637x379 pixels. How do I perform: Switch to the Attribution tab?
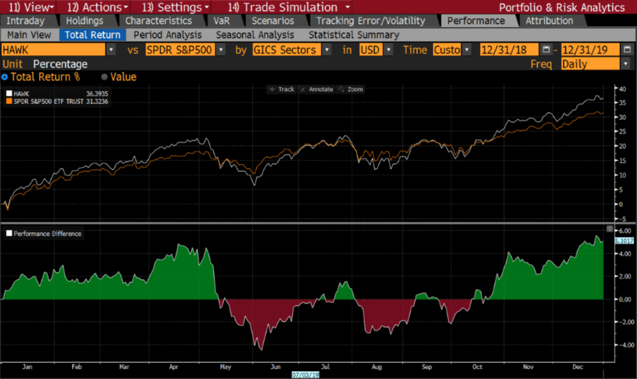pyautogui.click(x=549, y=21)
